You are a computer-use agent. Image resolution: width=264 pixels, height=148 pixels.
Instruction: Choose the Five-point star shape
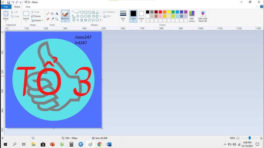[x=82, y=20]
